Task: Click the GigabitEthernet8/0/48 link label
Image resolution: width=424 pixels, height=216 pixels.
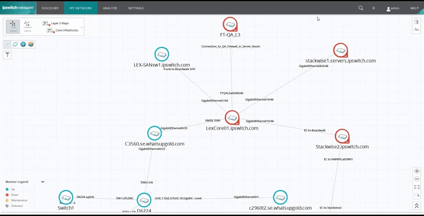Action: click(x=314, y=66)
